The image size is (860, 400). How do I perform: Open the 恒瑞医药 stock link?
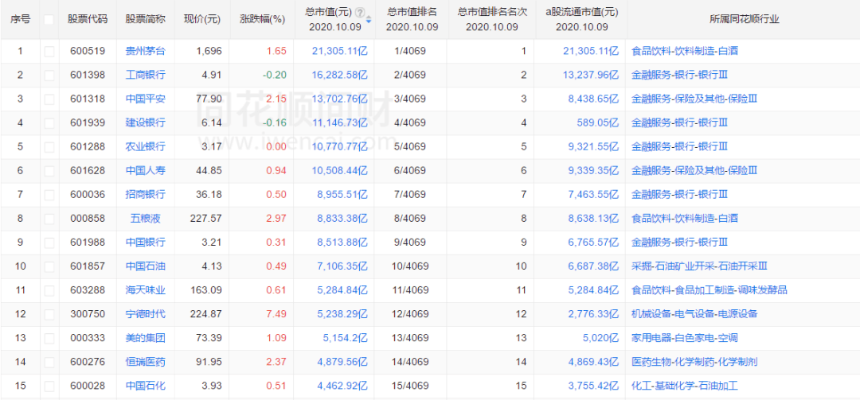146,362
